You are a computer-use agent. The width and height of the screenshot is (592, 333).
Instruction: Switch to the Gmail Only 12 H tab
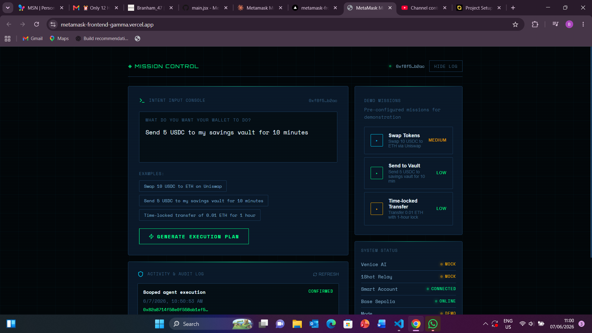point(96,8)
